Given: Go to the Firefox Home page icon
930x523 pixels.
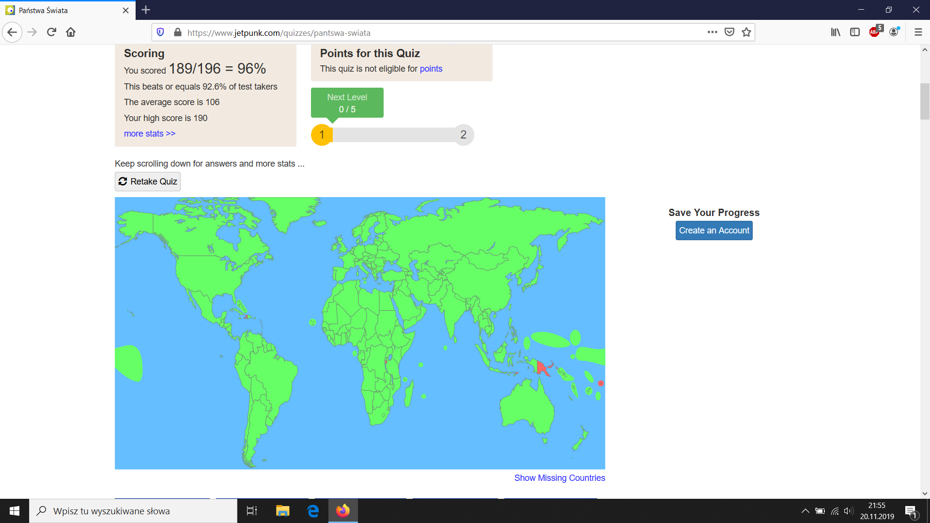Looking at the screenshot, I should coord(71,32).
